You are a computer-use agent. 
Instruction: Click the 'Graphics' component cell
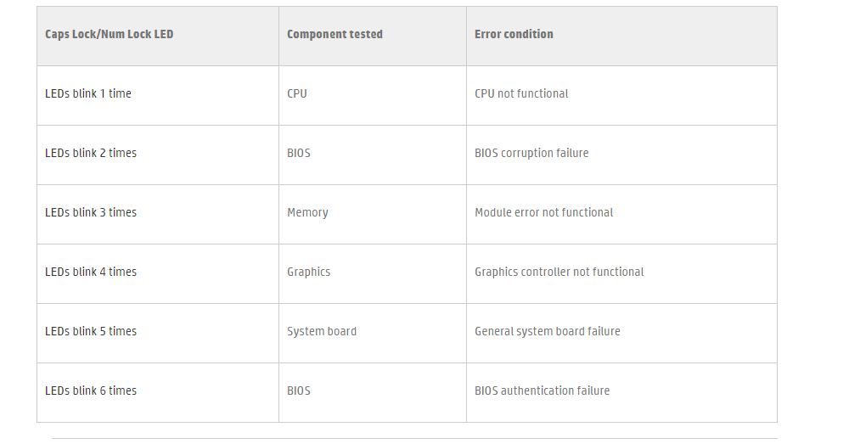(x=308, y=272)
